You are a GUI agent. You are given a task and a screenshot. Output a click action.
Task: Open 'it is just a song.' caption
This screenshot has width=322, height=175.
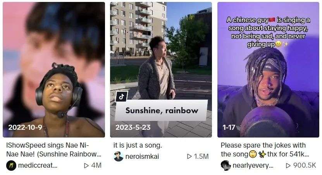pos(138,145)
